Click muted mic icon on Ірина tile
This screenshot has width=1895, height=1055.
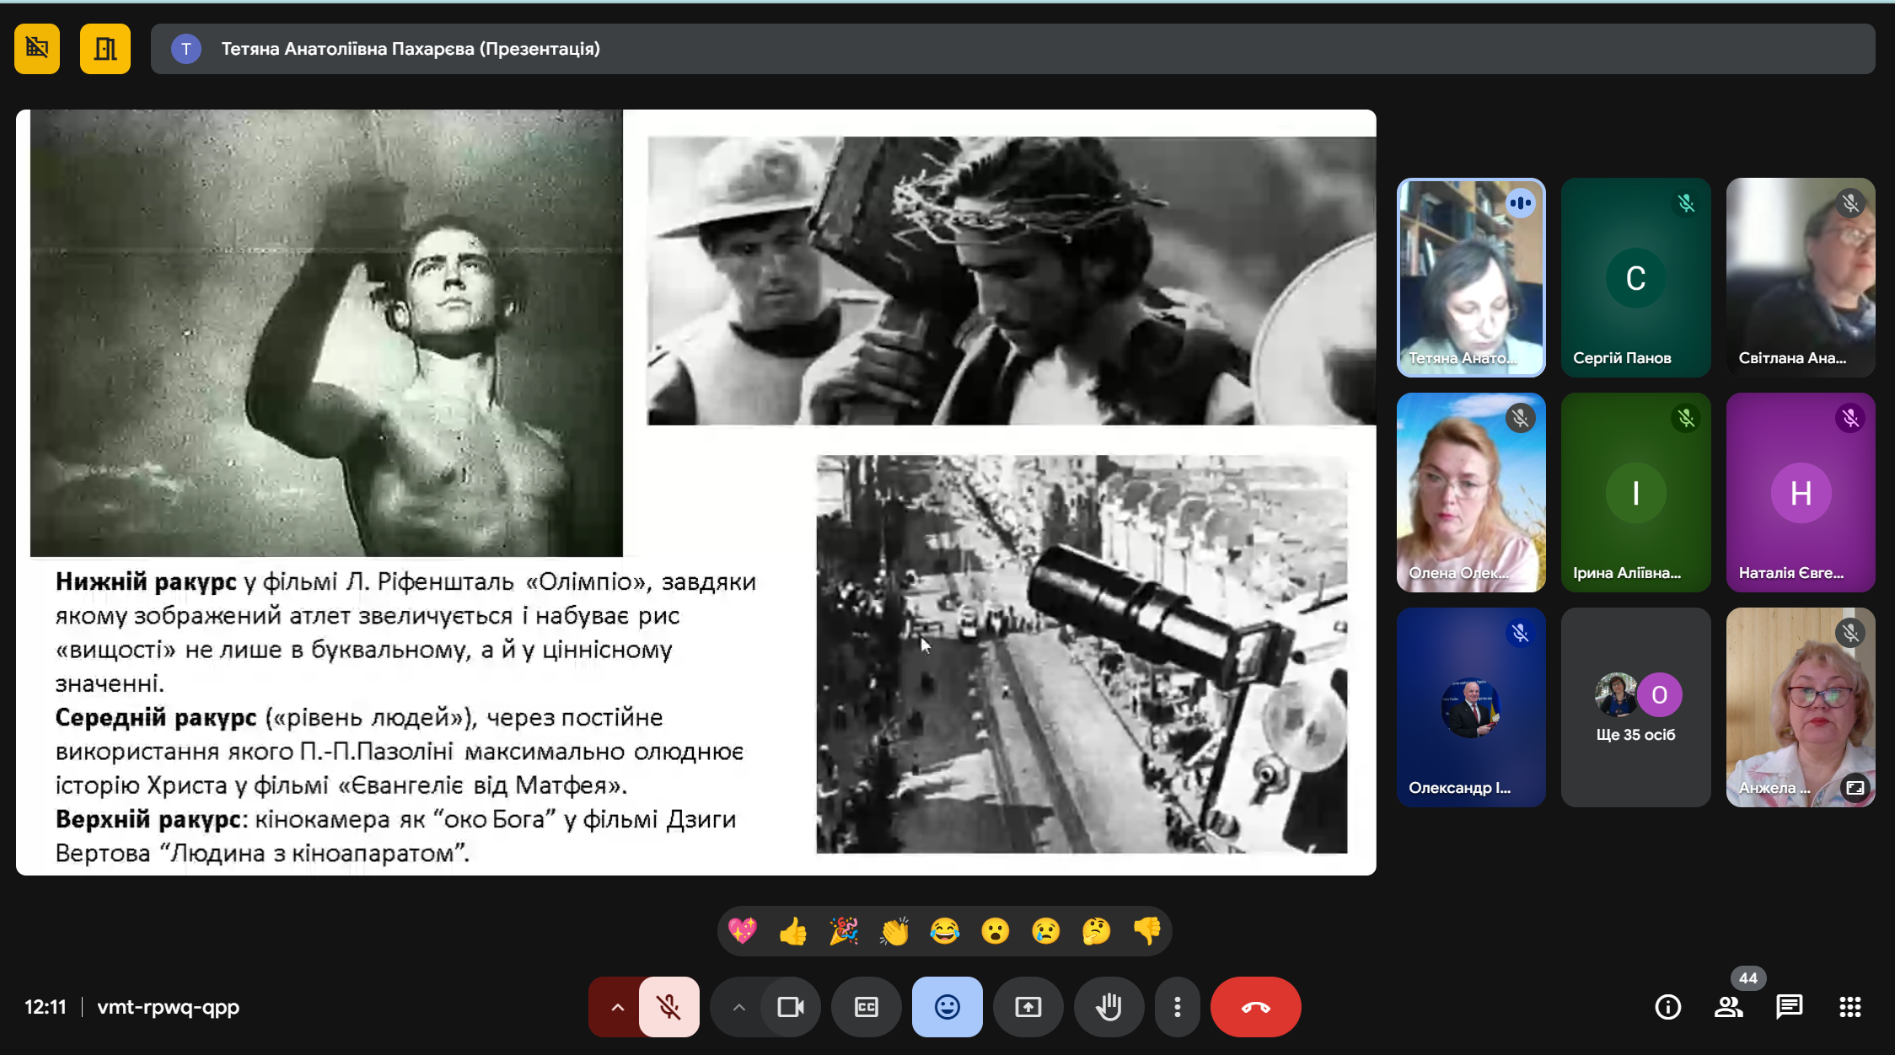[x=1686, y=418]
